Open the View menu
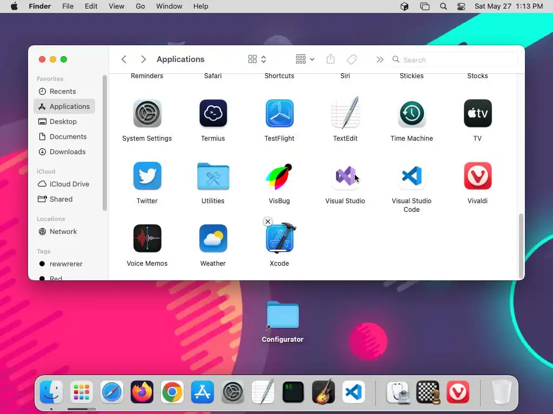 [x=117, y=6]
